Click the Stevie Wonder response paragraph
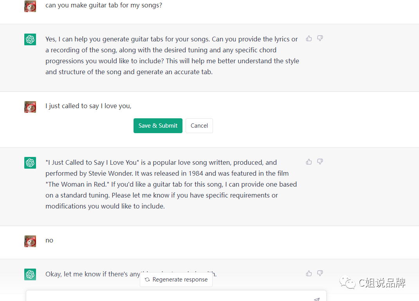Screen dimensions: 419x301 (x=171, y=184)
